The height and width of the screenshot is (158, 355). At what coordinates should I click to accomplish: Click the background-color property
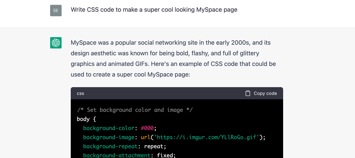coord(109,128)
